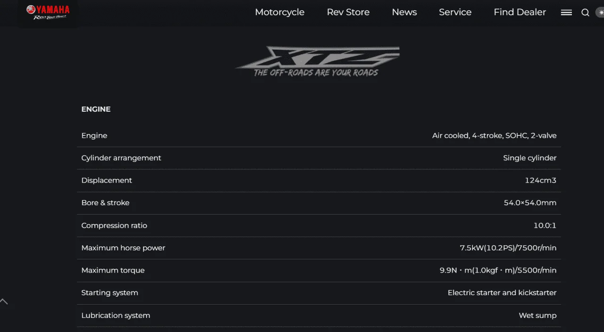This screenshot has height=332, width=604.
Task: Select the Engine row label
Action: 94,136
